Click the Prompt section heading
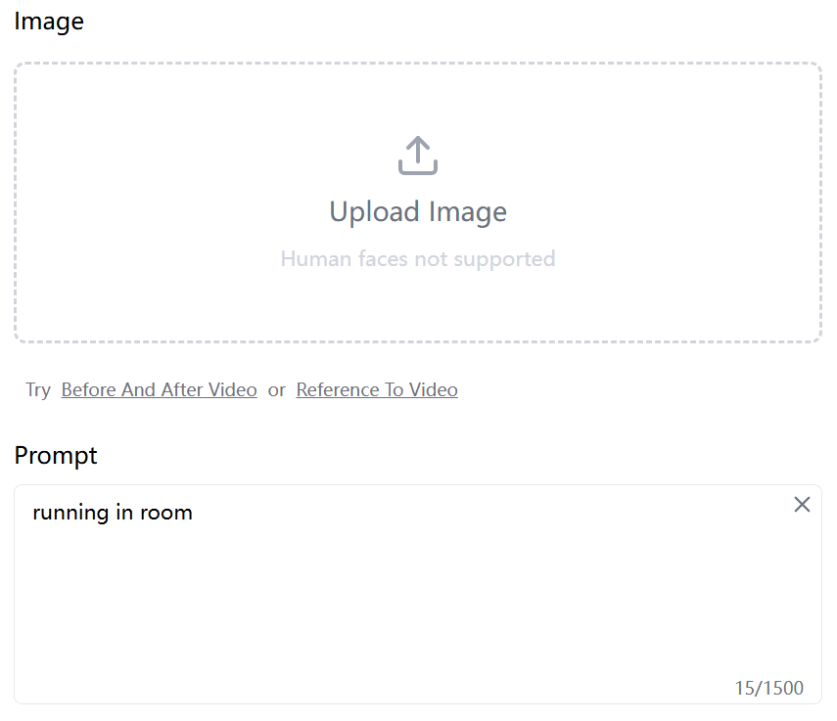 56,455
